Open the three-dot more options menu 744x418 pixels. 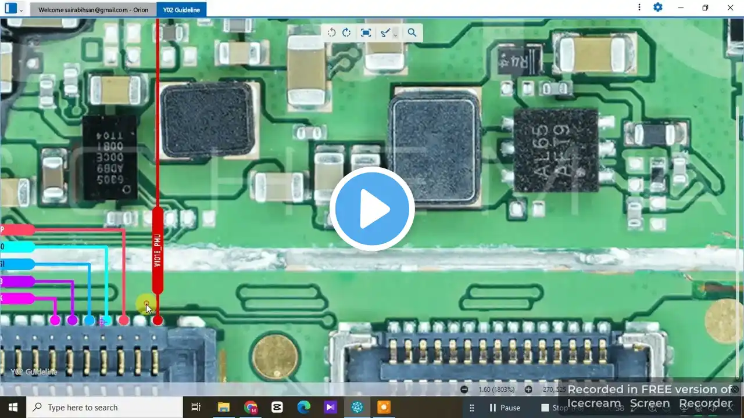[639, 8]
